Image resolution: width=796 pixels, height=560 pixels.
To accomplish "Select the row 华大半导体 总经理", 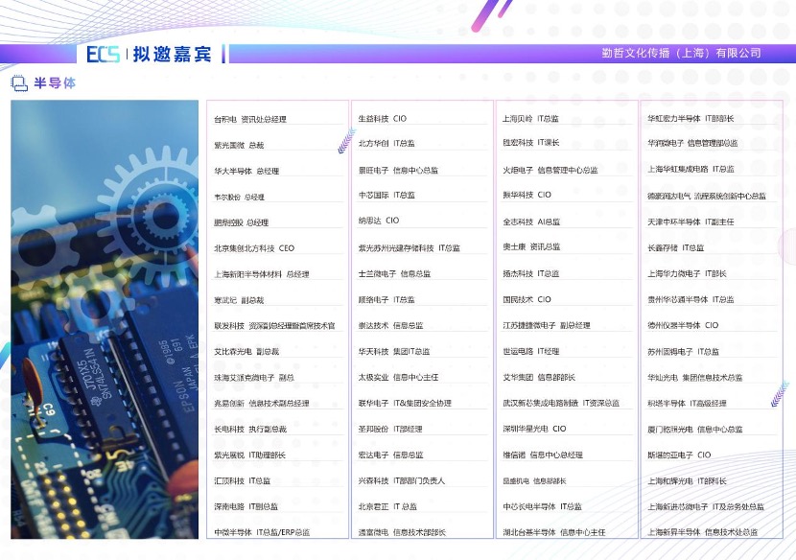I will tap(246, 171).
